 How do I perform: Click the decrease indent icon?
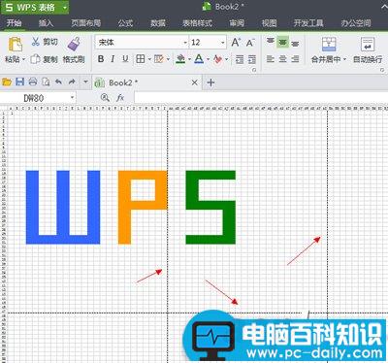240,59
